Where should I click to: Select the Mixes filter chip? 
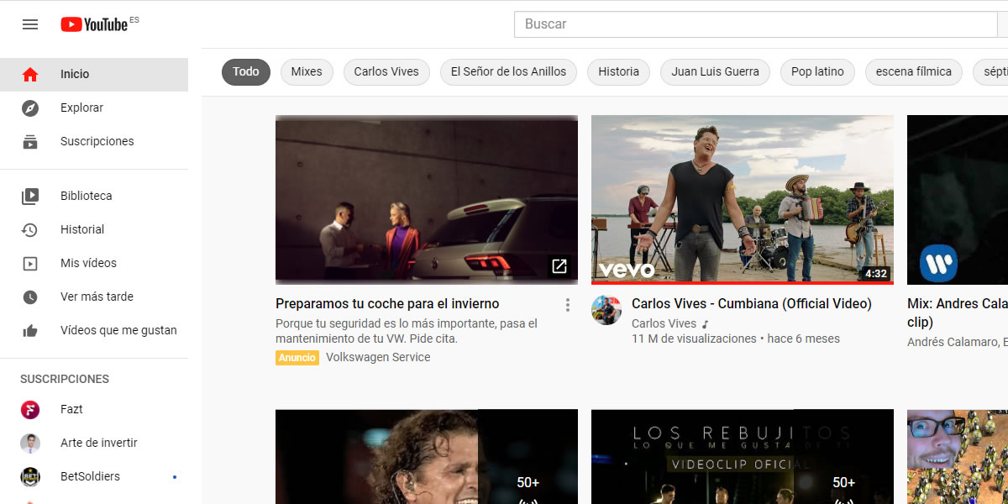pyautogui.click(x=307, y=71)
